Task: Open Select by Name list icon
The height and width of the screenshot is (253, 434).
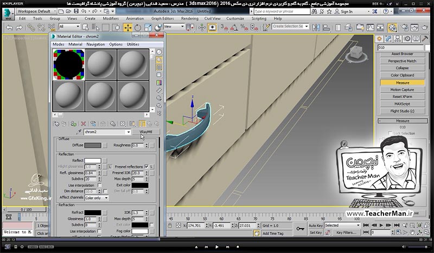Action: pyautogui.click(x=95, y=28)
